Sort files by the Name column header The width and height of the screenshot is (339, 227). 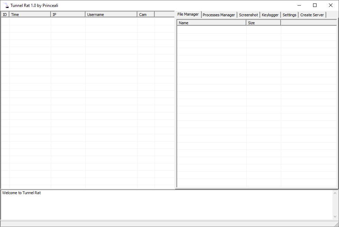(212, 23)
